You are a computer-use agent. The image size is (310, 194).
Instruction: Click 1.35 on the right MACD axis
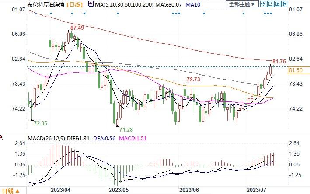[x=294, y=154]
